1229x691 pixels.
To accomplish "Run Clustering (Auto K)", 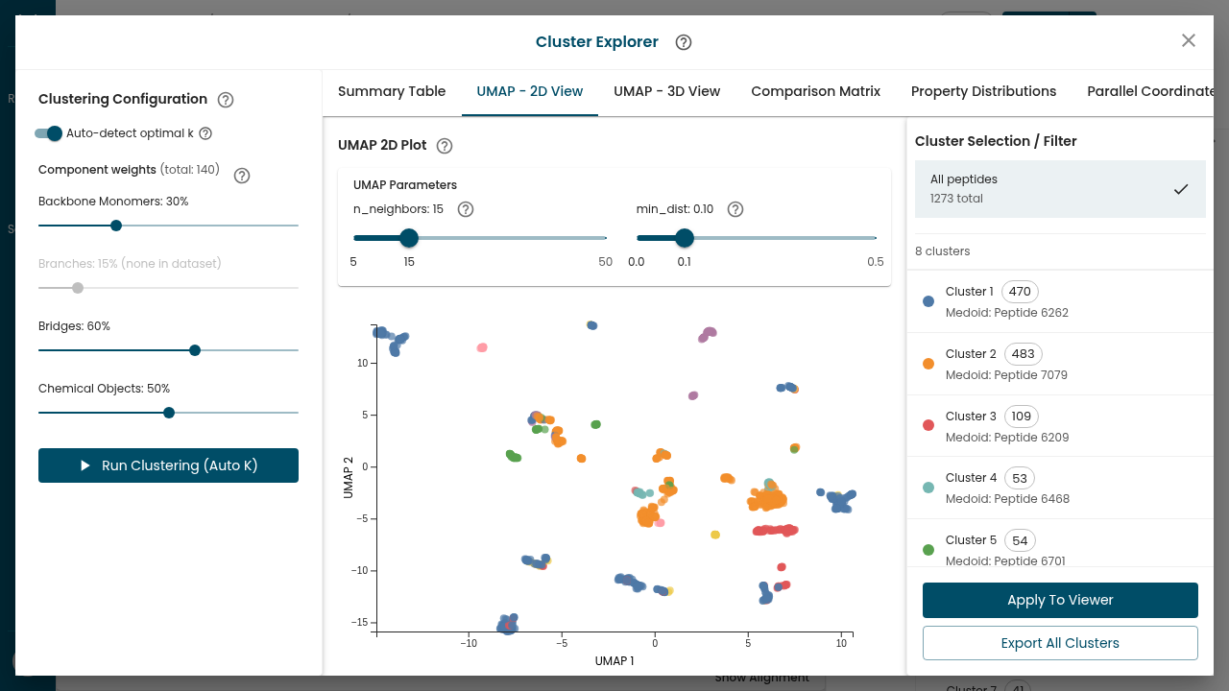I will [168, 465].
